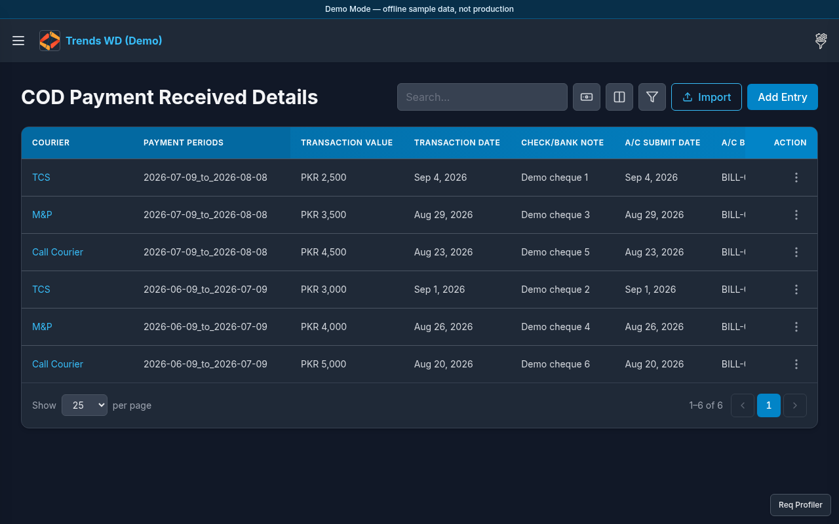The image size is (839, 524).
Task: Click the 'Demo cheque 6' note cell
Action: [x=555, y=364]
